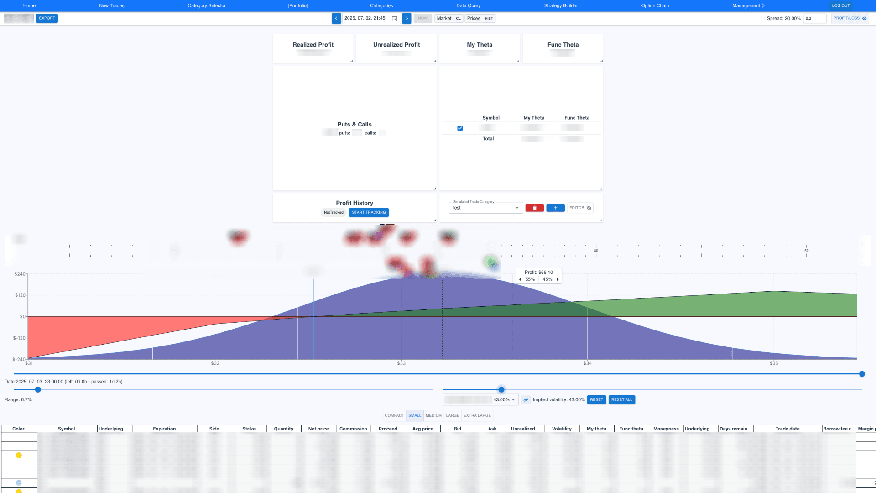Navigate to Categories

coord(381,6)
